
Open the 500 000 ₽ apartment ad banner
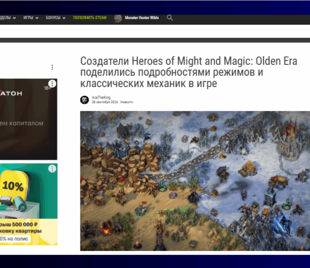pyautogui.click(x=28, y=204)
